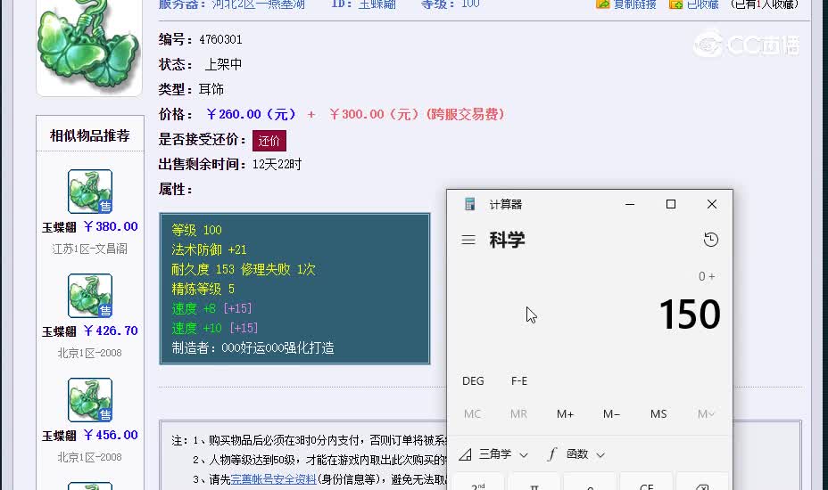The width and height of the screenshot is (828, 490).
Task: Open the M memory list dropdown
Action: pos(706,414)
